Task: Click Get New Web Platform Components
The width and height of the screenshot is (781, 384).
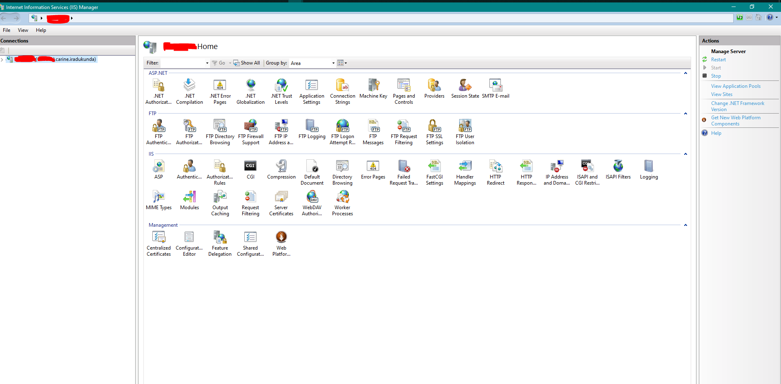Action: click(x=736, y=121)
